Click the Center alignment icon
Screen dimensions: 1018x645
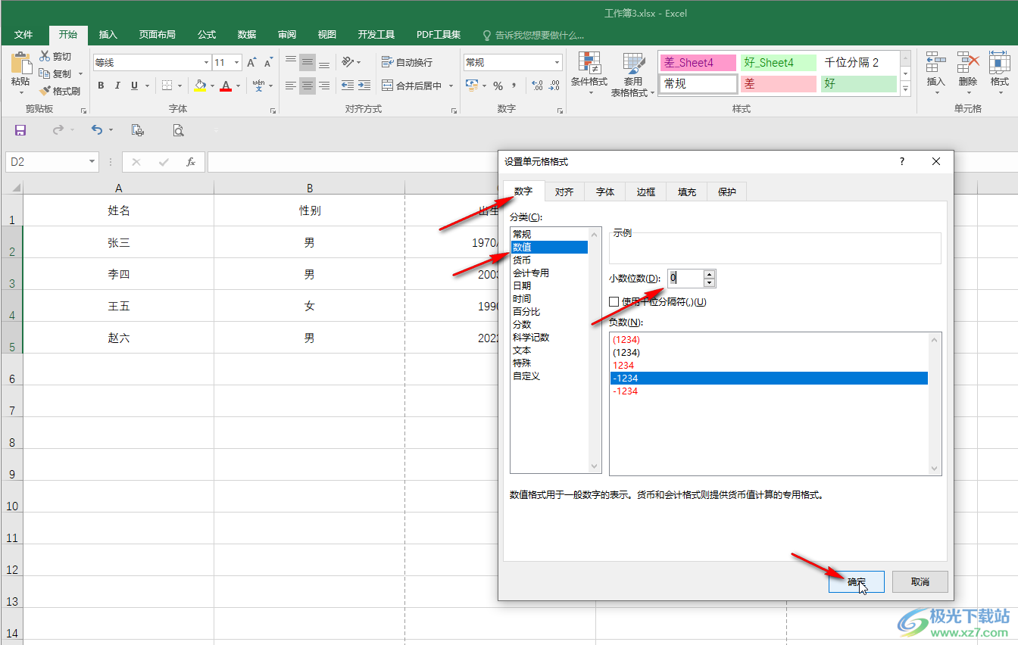click(x=308, y=86)
